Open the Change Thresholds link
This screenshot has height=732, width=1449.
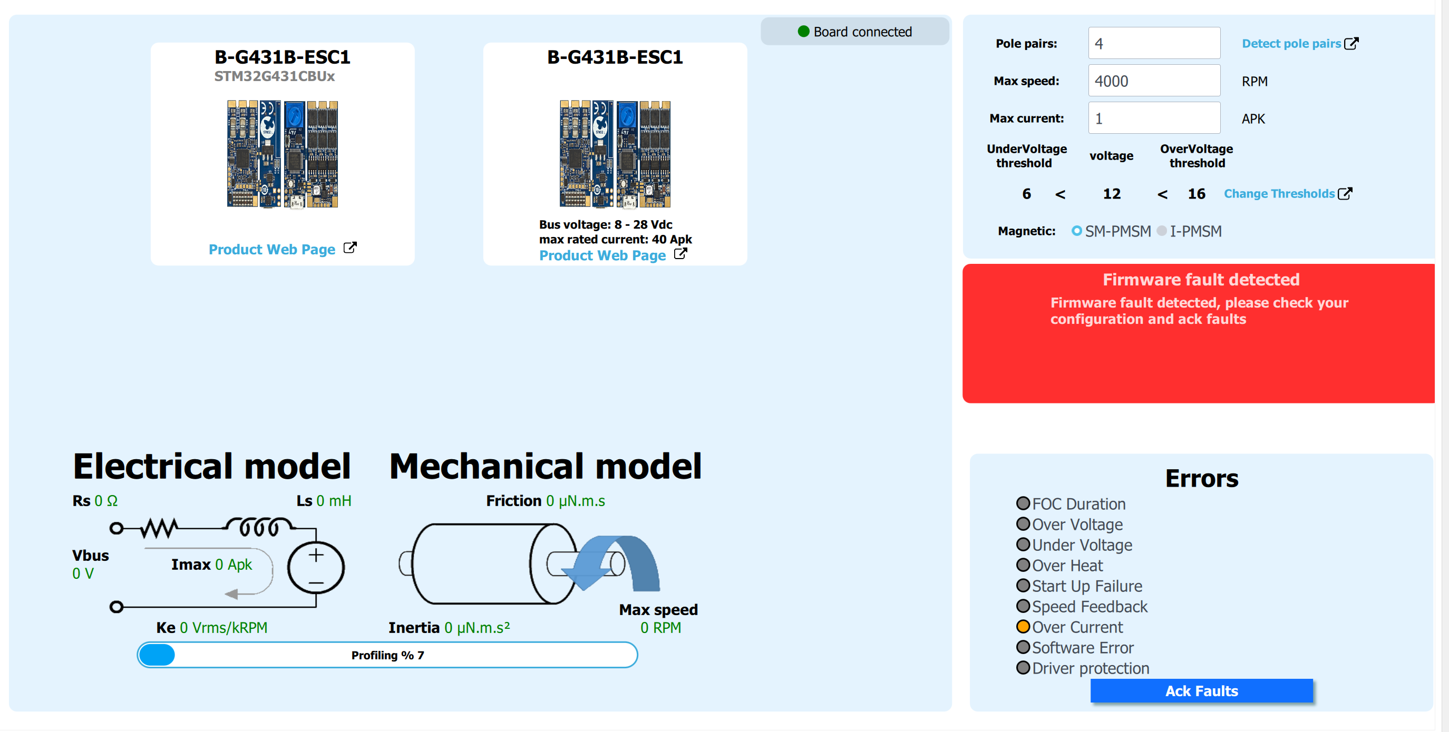coord(1279,193)
